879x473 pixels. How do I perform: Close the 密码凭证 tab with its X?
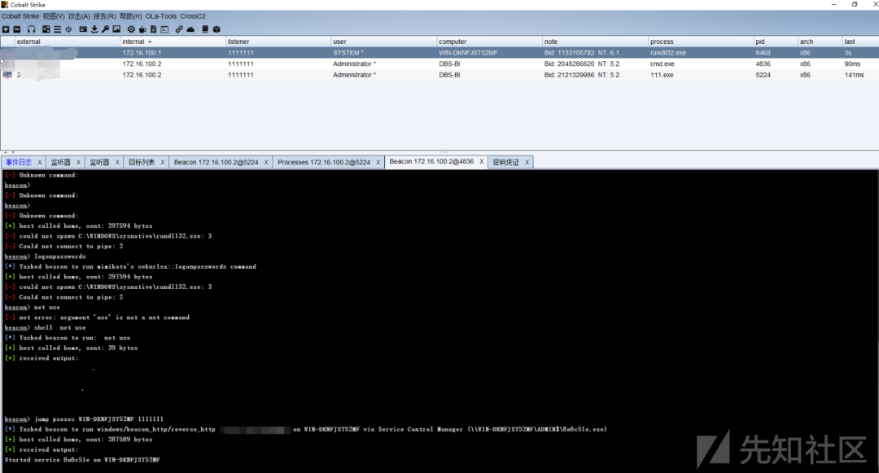527,162
